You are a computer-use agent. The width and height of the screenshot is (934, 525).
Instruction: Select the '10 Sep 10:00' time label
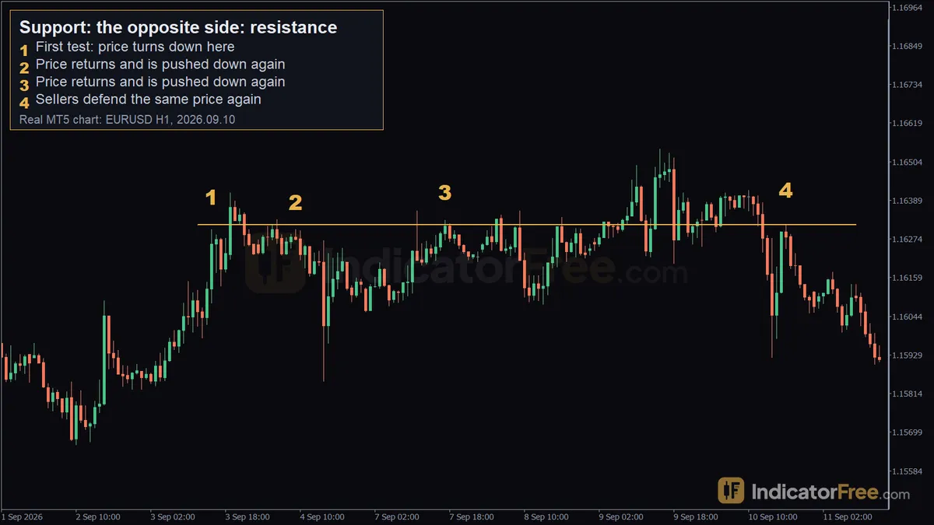pyautogui.click(x=773, y=516)
